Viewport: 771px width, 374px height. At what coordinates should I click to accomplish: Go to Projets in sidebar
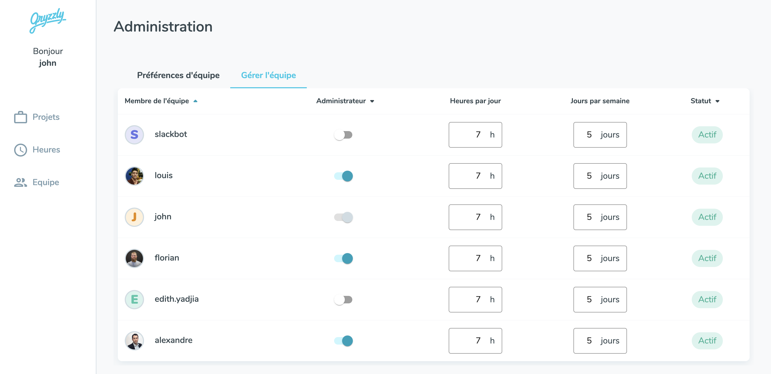click(x=37, y=117)
